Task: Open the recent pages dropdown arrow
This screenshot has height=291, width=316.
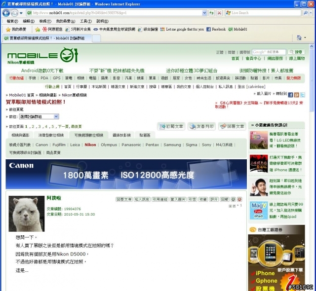Action: pyautogui.click(x=21, y=13)
